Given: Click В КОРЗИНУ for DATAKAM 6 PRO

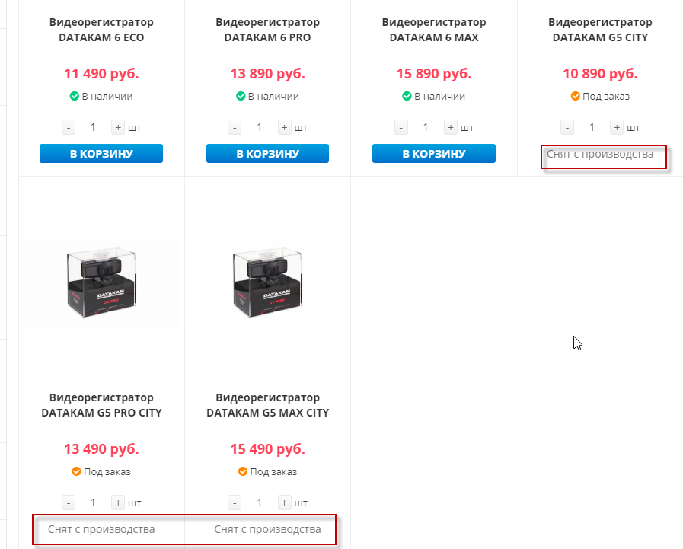Looking at the screenshot, I should coord(267,154).
